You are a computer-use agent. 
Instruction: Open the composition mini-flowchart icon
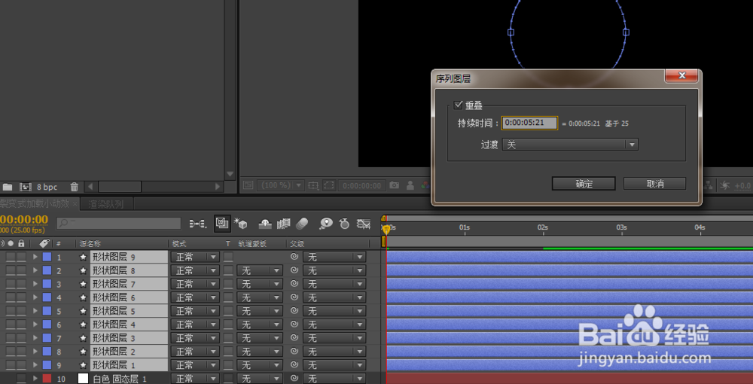tap(197, 223)
